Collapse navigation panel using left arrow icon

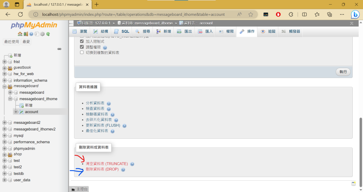coord(71,23)
